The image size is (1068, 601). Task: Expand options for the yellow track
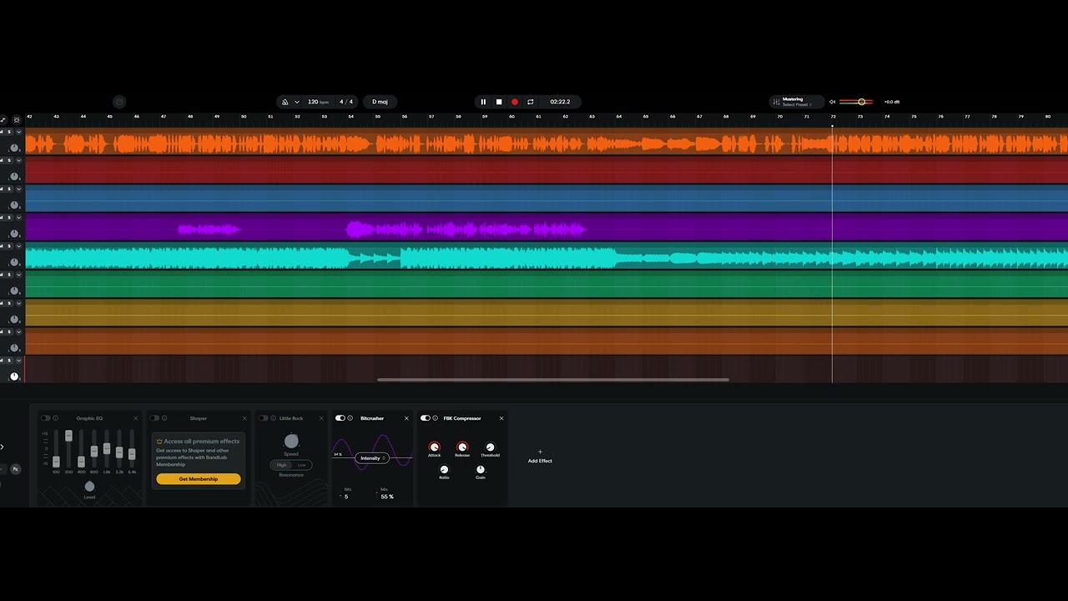pos(18,303)
